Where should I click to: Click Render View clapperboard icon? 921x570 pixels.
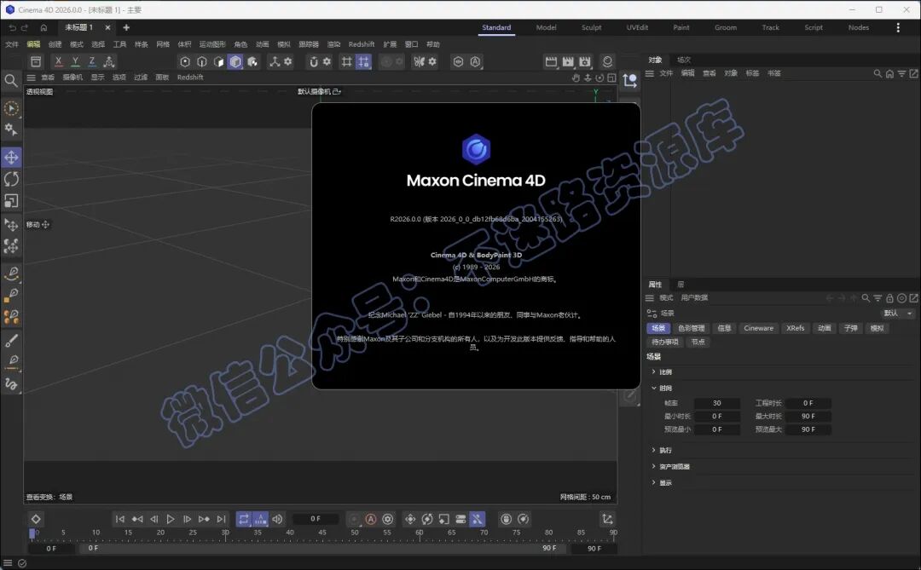coord(551,61)
